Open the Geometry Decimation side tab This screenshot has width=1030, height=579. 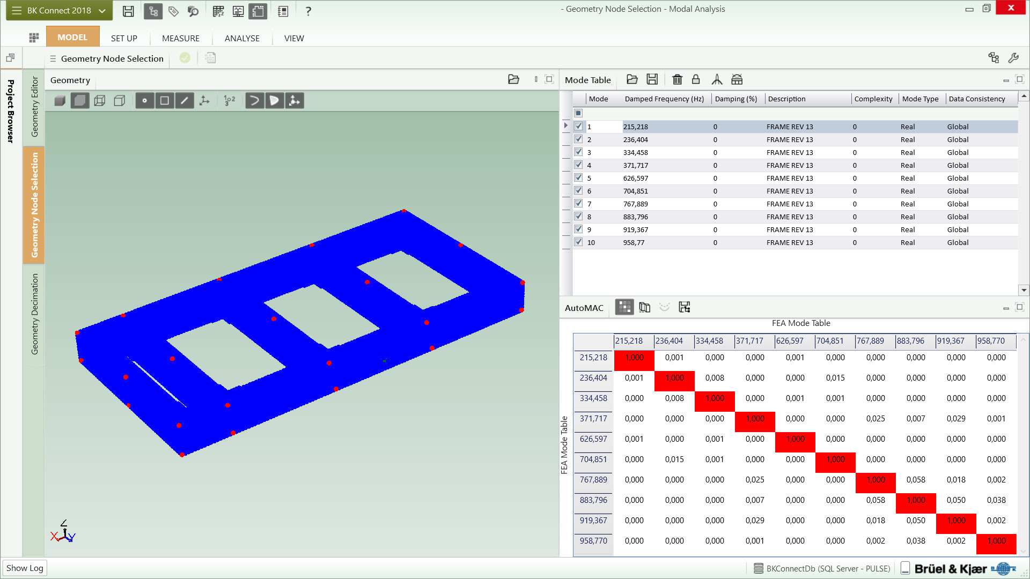pos(34,314)
